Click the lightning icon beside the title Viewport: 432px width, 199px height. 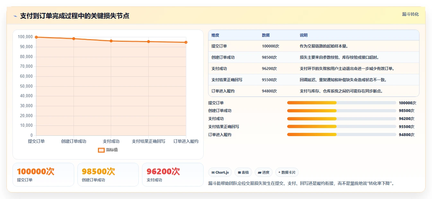[x=15, y=16]
